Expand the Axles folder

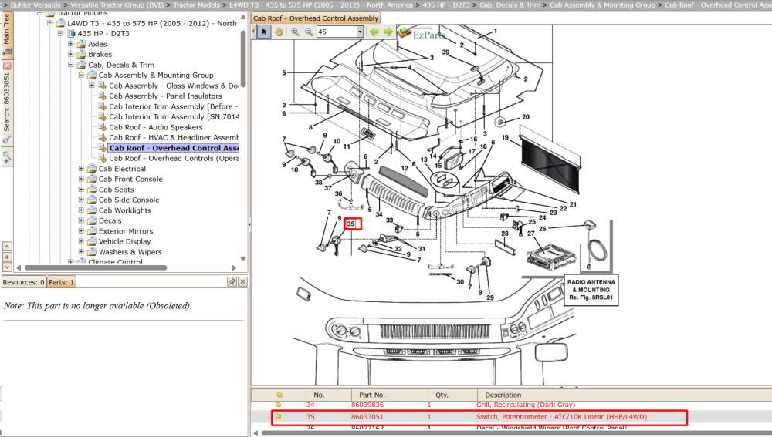[71, 44]
